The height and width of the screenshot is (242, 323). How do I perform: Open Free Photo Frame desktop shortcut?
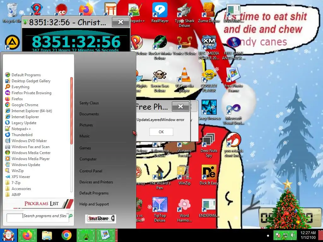233,80
